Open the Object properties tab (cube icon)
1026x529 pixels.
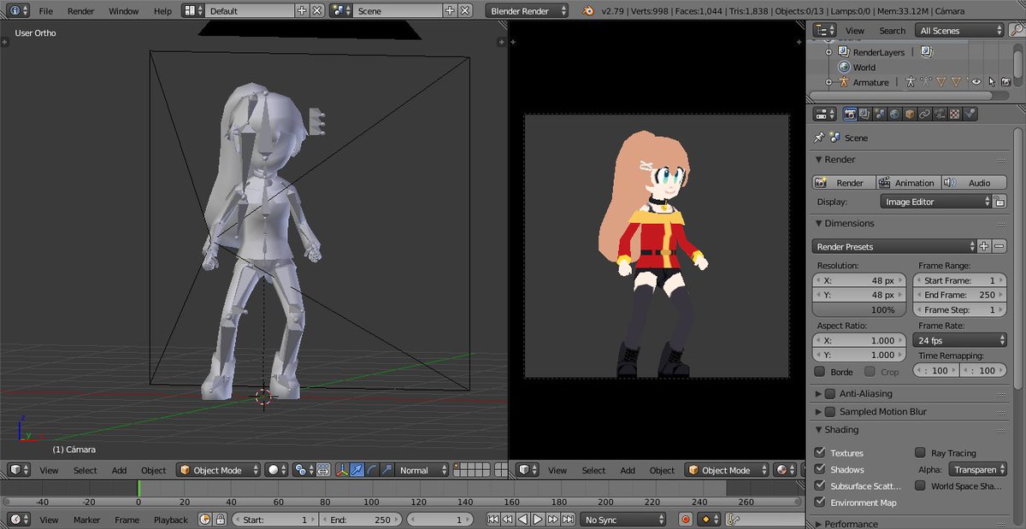click(910, 114)
